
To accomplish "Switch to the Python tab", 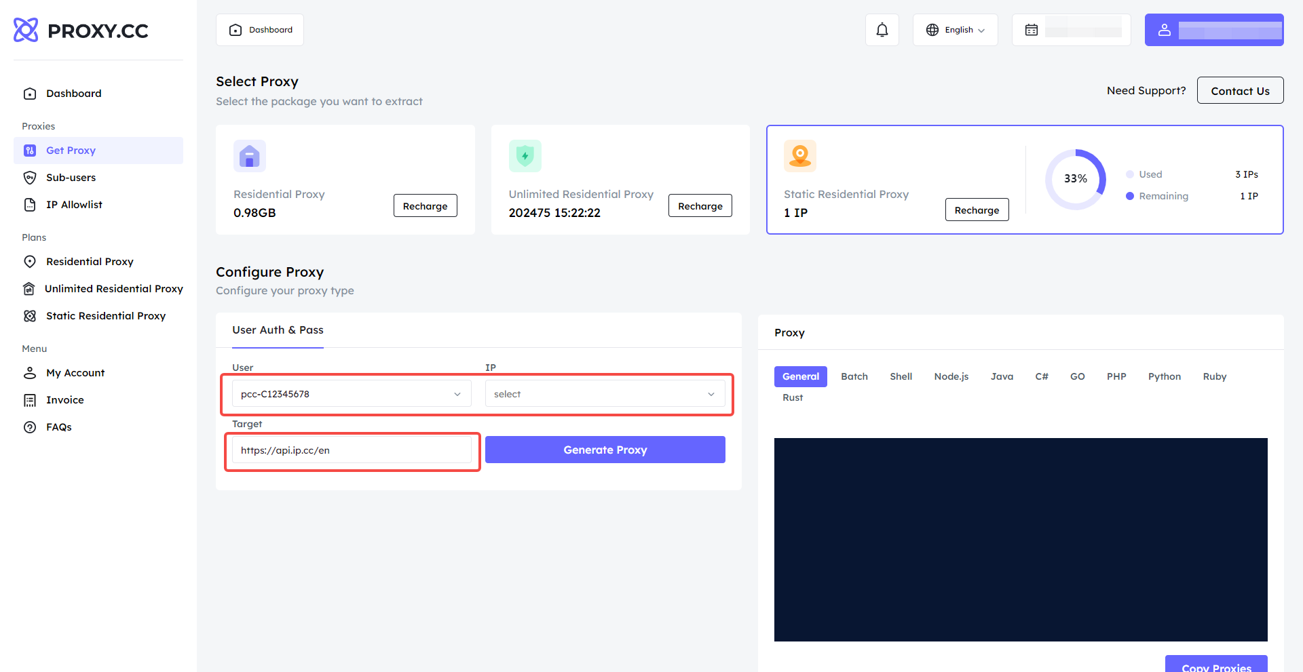I will [x=1165, y=376].
